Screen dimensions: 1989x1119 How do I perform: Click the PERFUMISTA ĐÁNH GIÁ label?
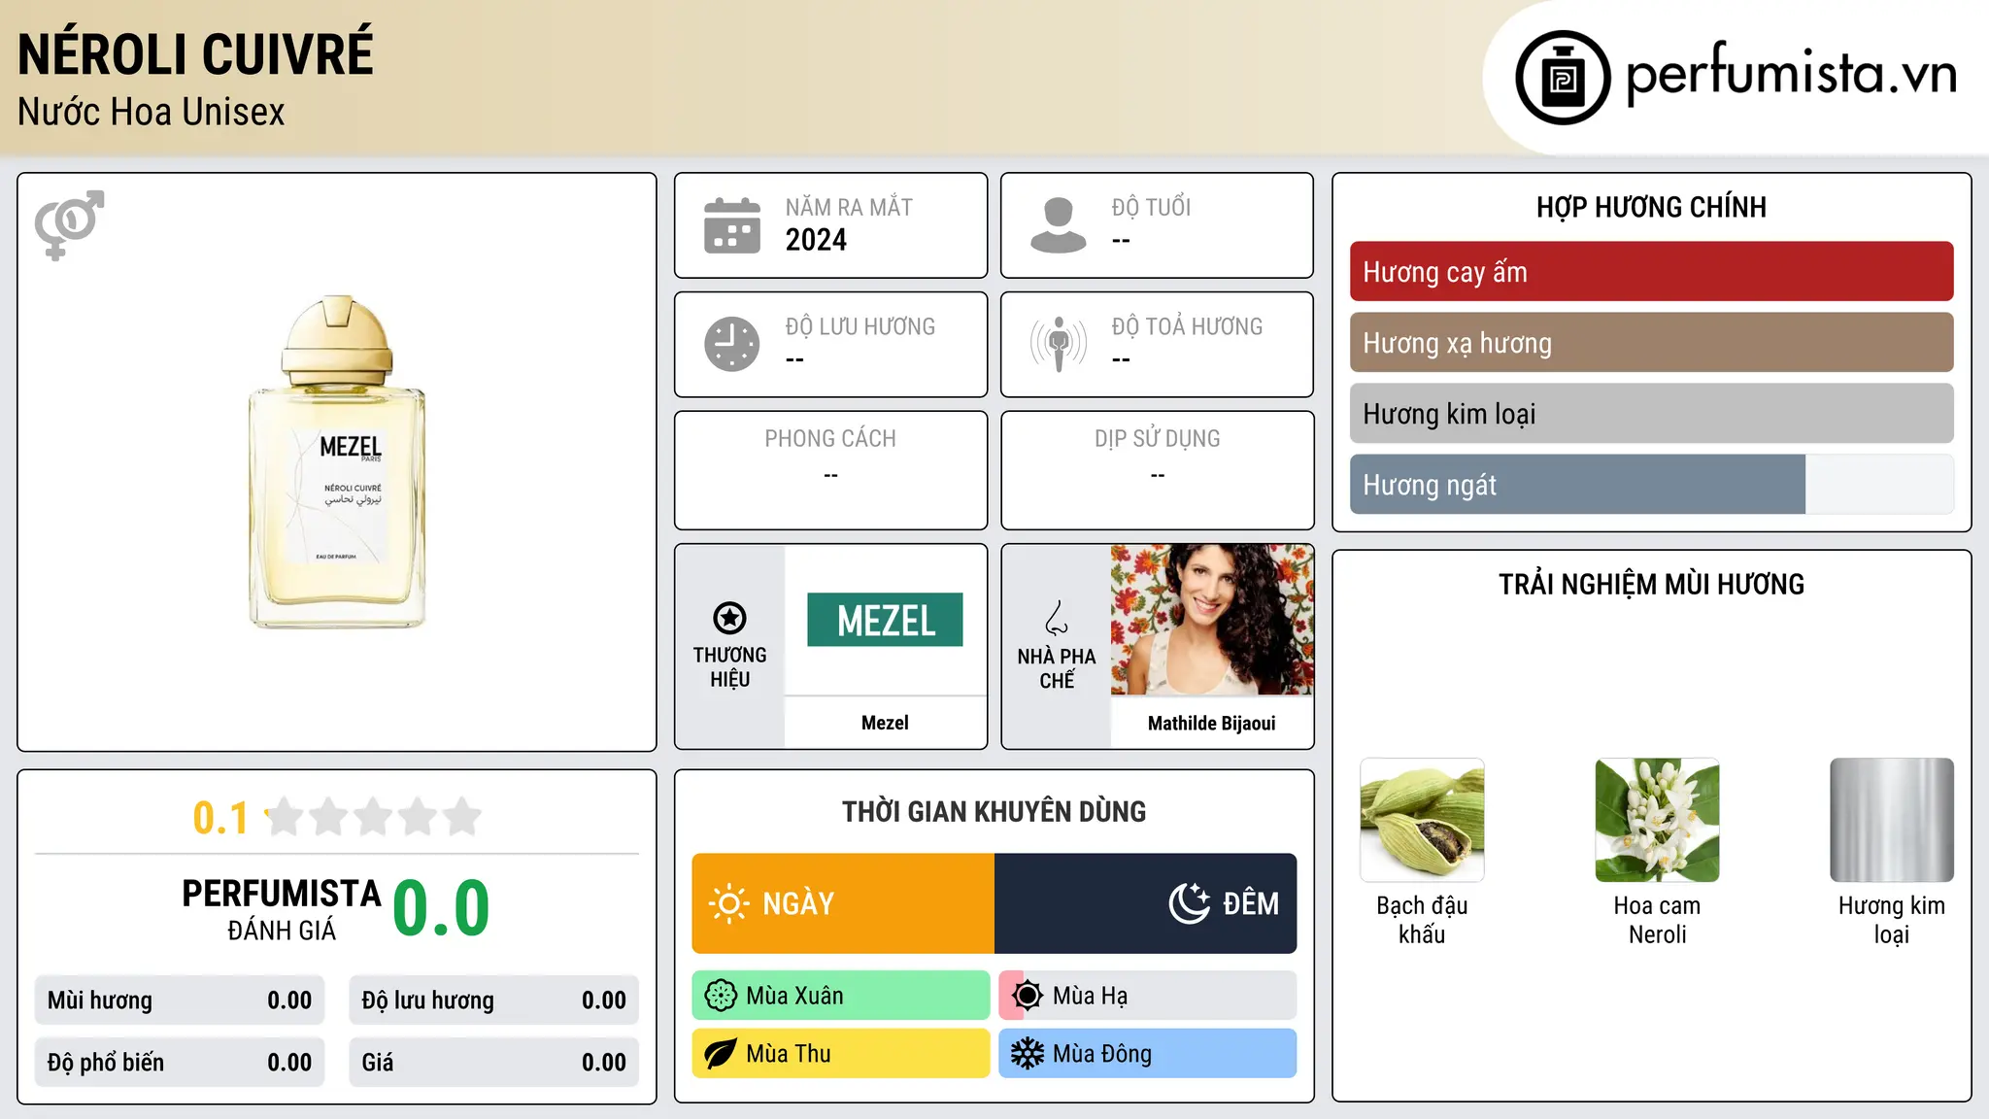point(282,909)
